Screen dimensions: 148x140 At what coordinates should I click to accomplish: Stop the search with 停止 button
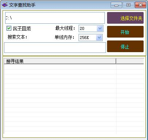pos(125,46)
